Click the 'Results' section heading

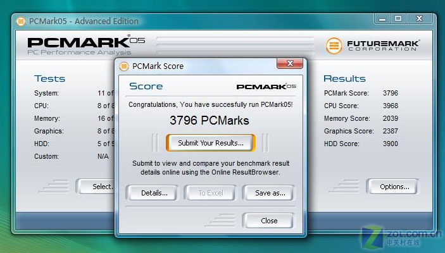344,78
